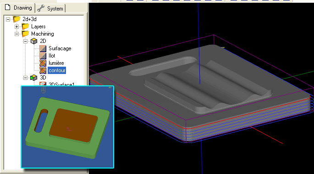314x174 pixels.
Task: Open the Drawing tab
Action: [18, 8]
